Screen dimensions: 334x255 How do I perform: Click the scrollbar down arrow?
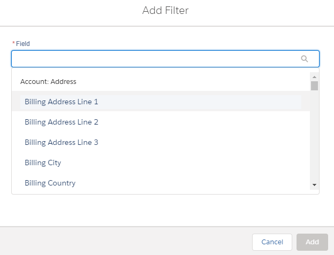(x=314, y=185)
